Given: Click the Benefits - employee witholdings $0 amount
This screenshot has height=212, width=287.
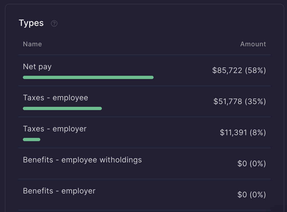Looking at the screenshot, I should click(x=252, y=164).
